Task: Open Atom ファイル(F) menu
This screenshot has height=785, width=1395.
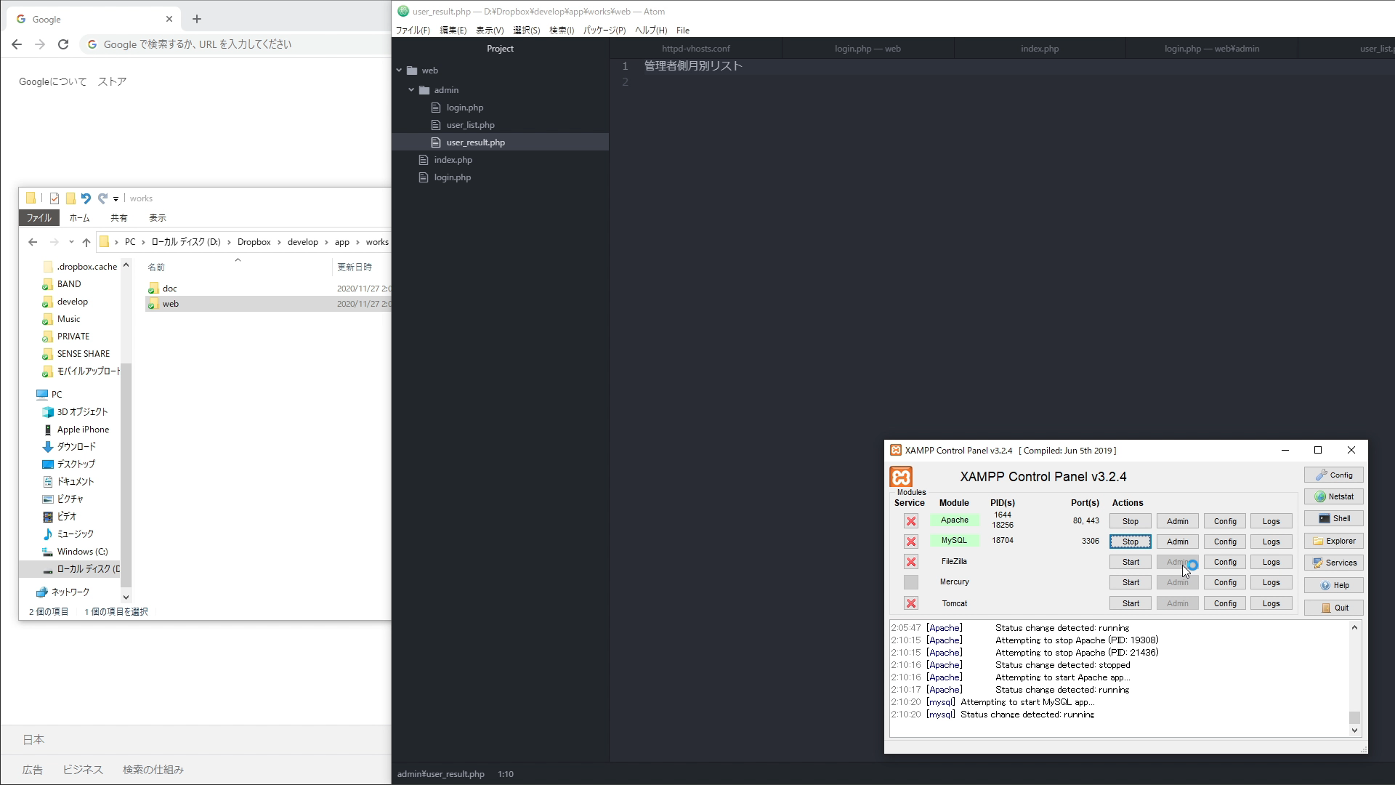Action: coord(413,31)
